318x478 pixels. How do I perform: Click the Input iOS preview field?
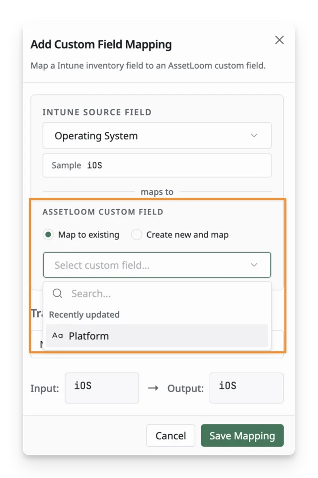[x=102, y=388]
